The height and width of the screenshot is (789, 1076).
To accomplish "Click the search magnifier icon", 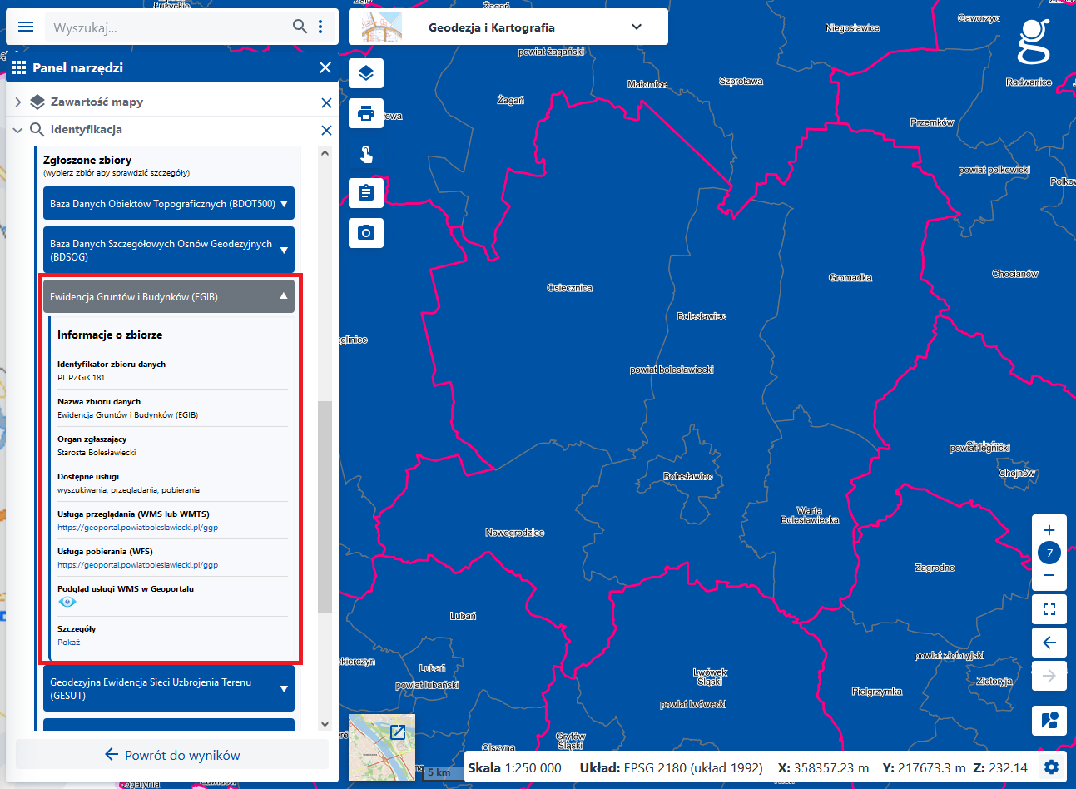I will pos(300,27).
